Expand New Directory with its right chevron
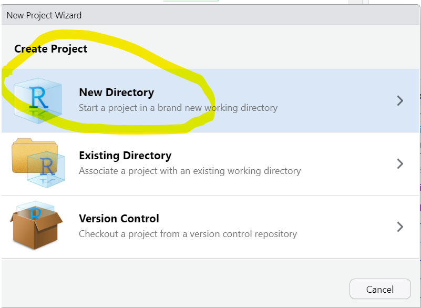The width and height of the screenshot is (421, 308). (400, 100)
